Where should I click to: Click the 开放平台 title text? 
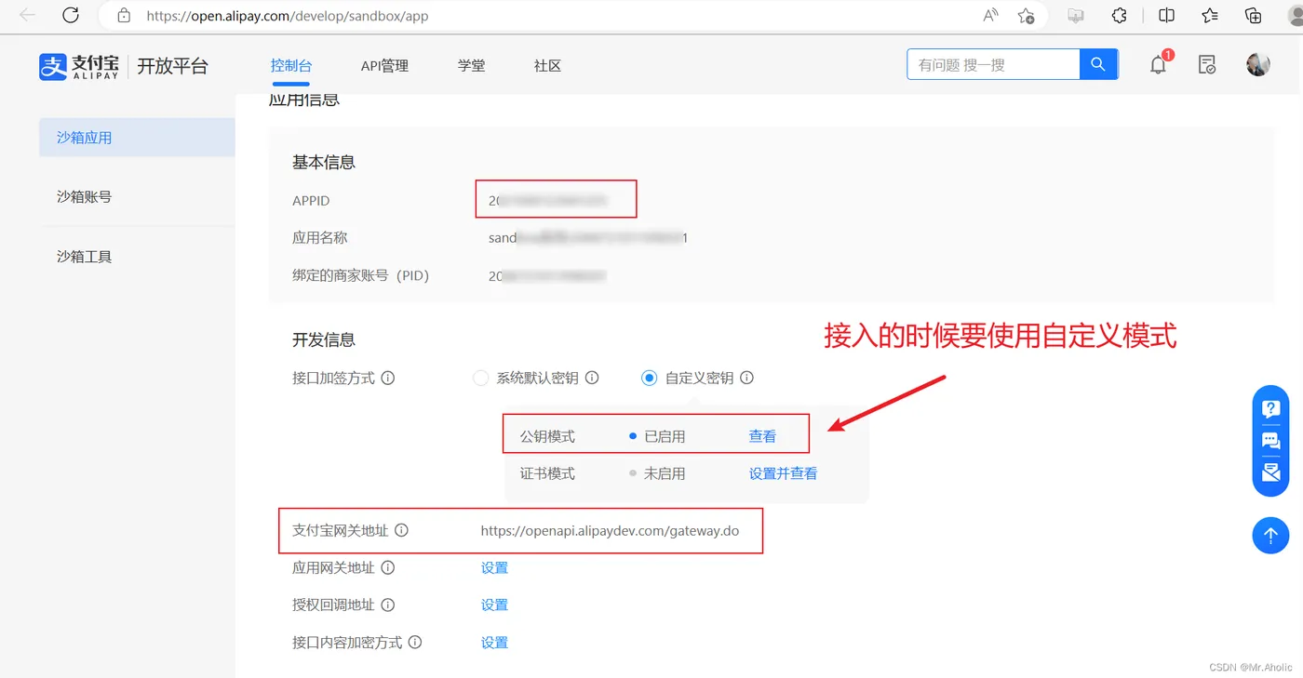click(x=172, y=66)
